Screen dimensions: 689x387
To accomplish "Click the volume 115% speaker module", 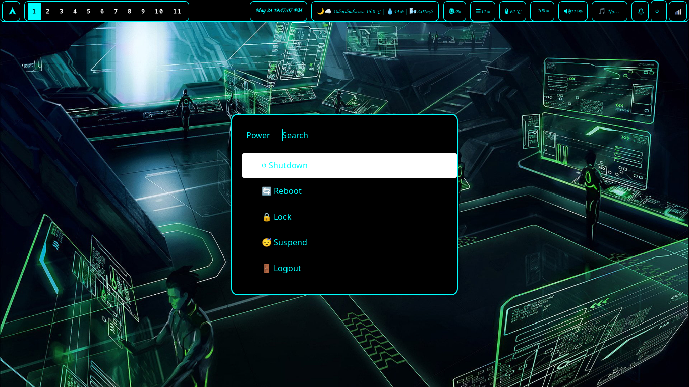I will (x=573, y=11).
